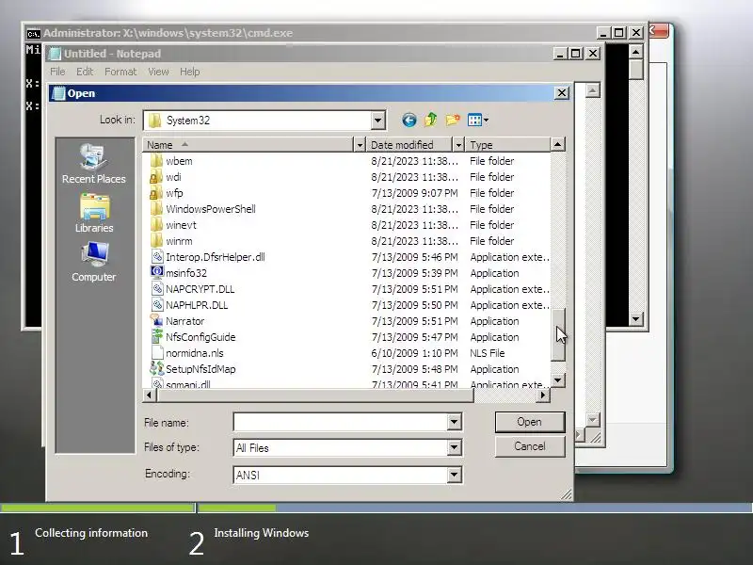Select the Narrator application icon

click(157, 320)
